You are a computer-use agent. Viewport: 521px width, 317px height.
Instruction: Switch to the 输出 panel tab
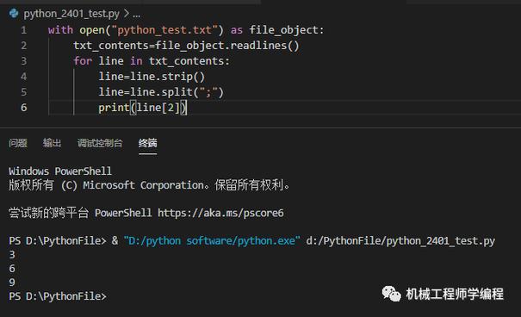point(53,143)
